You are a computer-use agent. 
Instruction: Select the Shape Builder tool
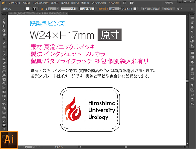click(x=4, y=84)
